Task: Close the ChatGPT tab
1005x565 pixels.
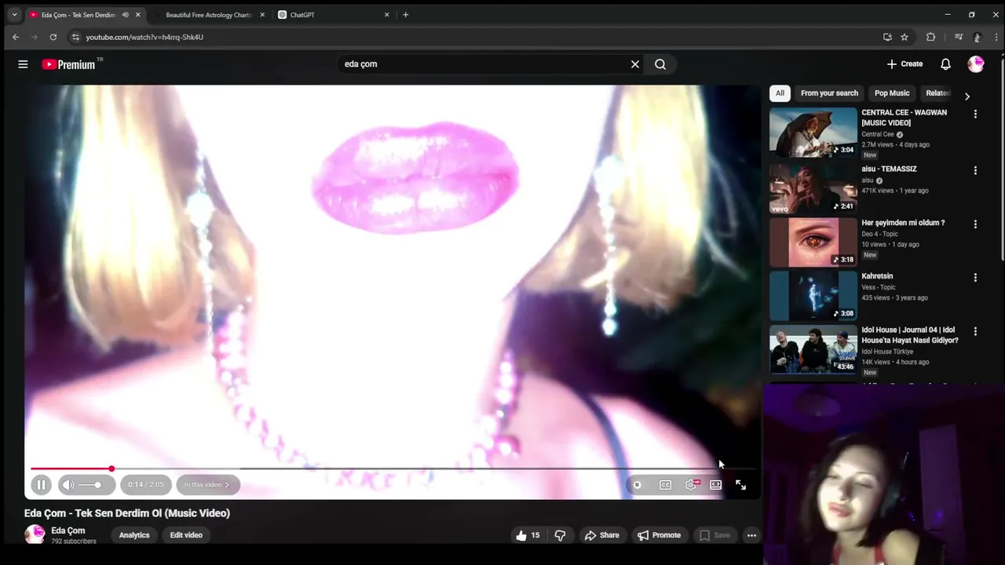Action: tap(386, 15)
